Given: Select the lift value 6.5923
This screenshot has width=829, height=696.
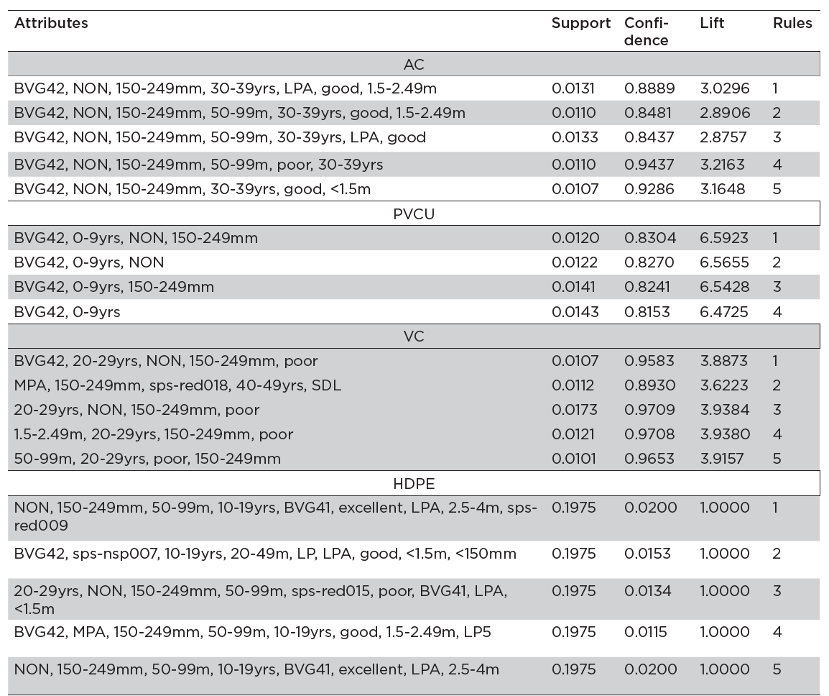Looking at the screenshot, I should [724, 238].
